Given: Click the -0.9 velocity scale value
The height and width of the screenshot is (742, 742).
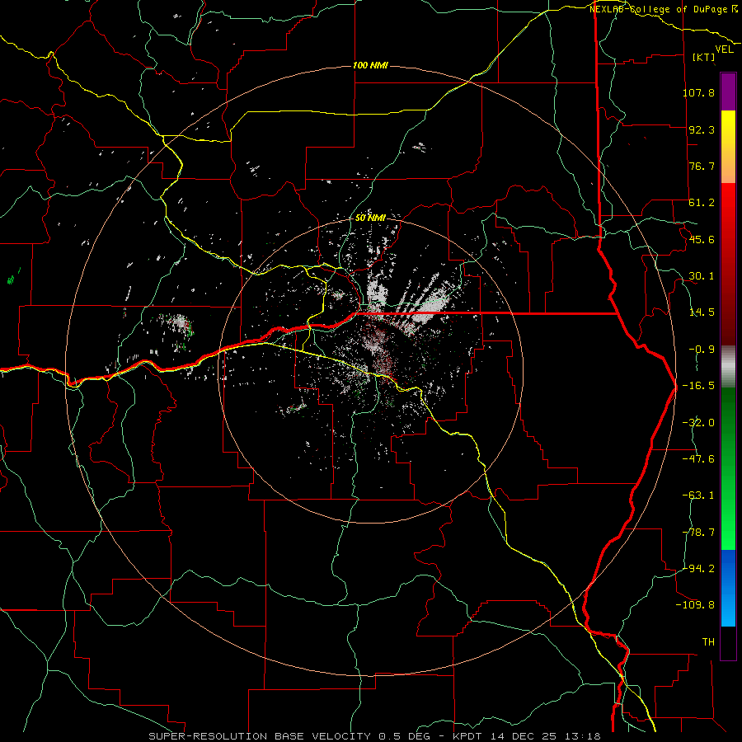Looking at the screenshot, I should point(702,350).
